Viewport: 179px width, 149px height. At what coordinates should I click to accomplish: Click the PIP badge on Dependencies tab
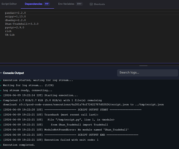point(47,4)
